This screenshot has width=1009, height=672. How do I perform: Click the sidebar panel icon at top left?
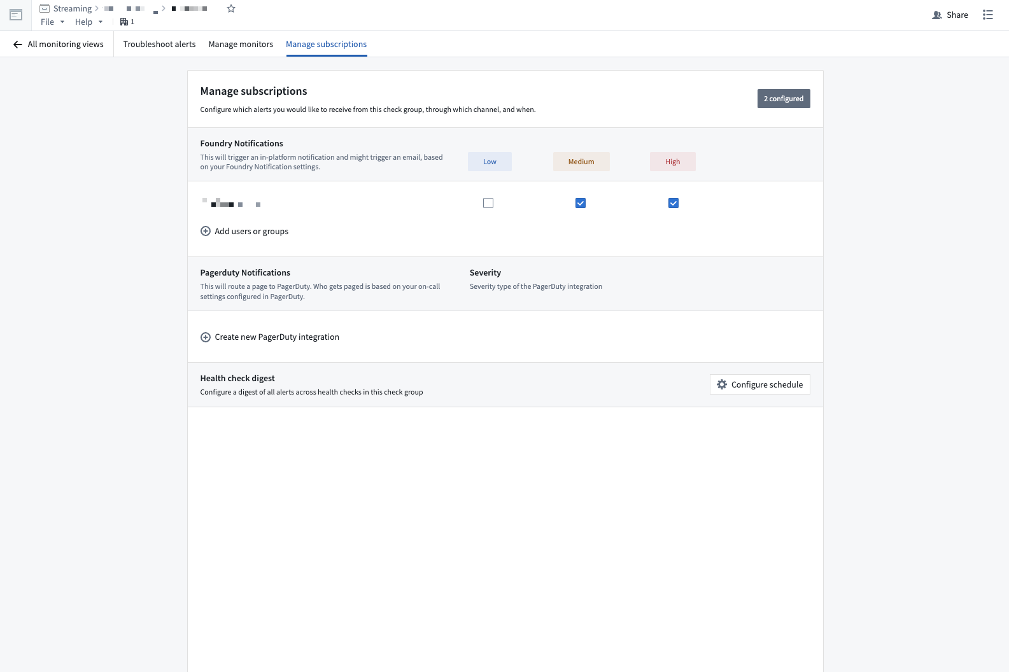point(16,15)
